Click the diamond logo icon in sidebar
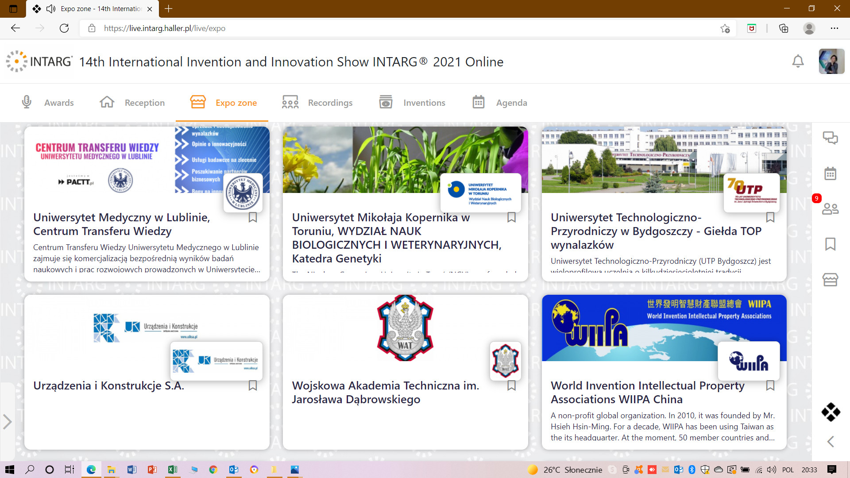Viewport: 850px width, 478px height. (831, 412)
